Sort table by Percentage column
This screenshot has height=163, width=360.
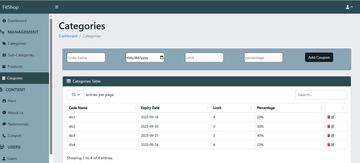(x=290, y=108)
